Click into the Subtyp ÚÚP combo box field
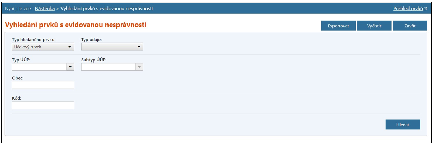 point(108,67)
